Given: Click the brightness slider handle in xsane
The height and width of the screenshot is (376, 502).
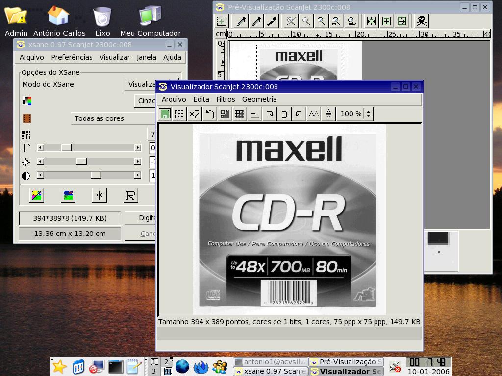Looking at the screenshot, I should click(x=81, y=162).
